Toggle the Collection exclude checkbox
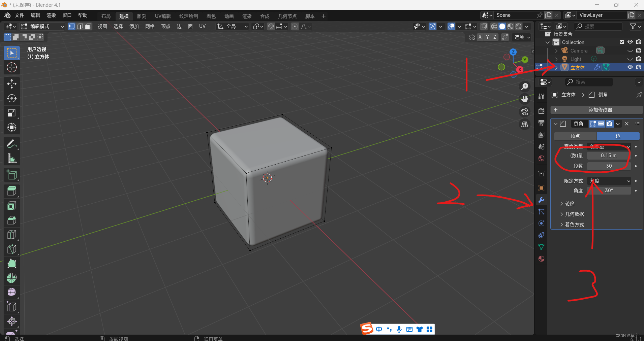644x341 pixels. (x=622, y=42)
